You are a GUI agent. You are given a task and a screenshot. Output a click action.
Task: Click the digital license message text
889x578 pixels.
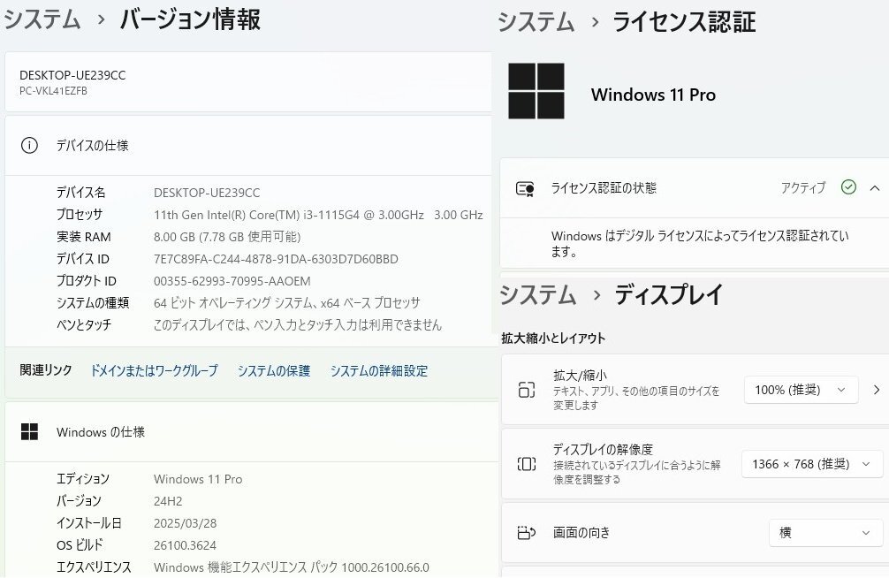point(700,243)
